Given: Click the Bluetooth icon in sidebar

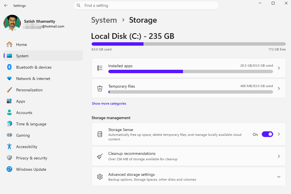Looking at the screenshot, I should point(9,67).
